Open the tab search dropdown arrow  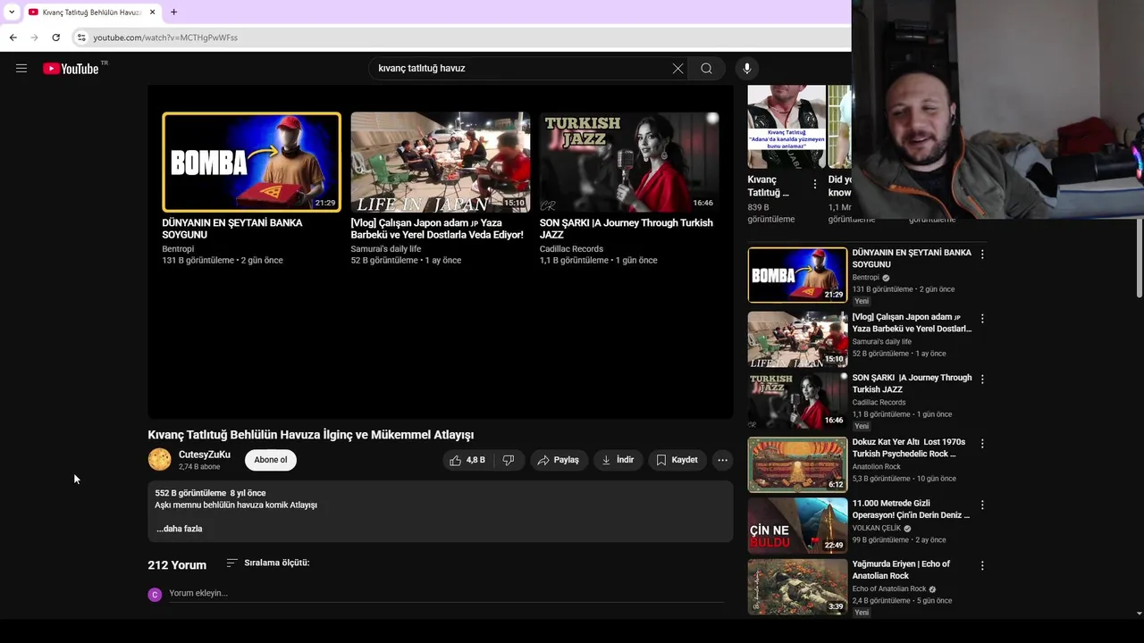[x=11, y=12]
